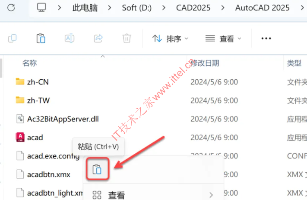Expand chevron after AutoCAD 2025 breadcrumb

302,8
